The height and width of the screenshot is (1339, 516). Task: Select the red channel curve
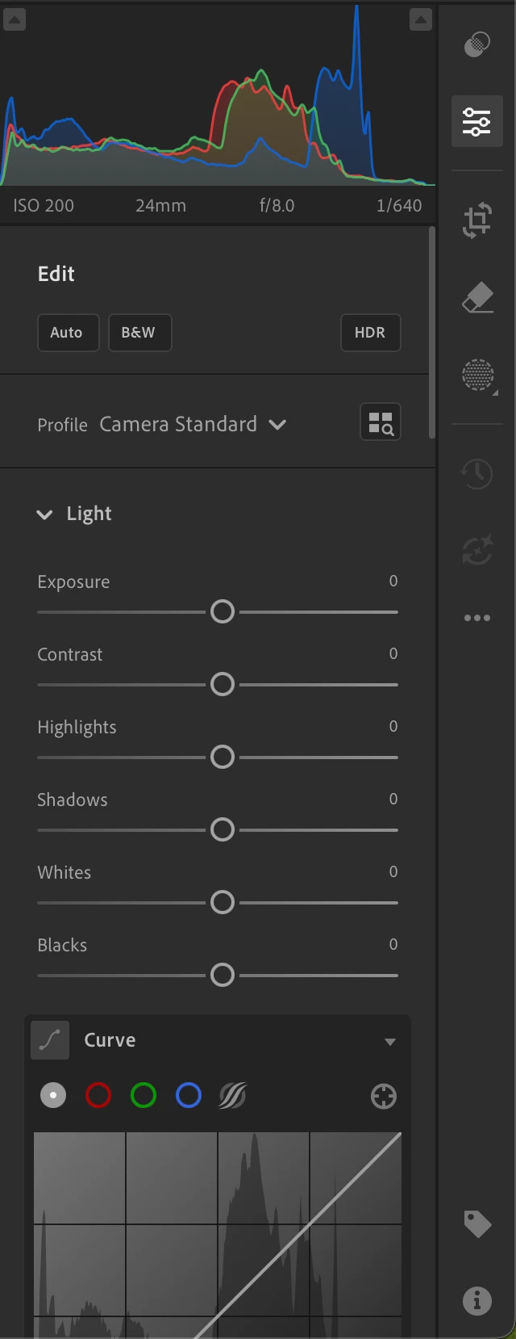(x=98, y=1096)
